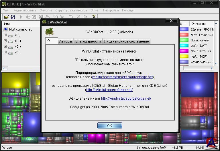The width and height of the screenshot is (220, 151).
Task: Click the Refresh all toolbar icon
Action: click(13, 17)
